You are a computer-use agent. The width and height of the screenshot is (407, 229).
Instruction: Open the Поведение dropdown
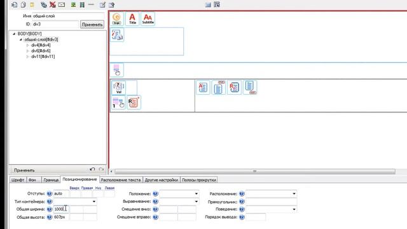pos(294,209)
